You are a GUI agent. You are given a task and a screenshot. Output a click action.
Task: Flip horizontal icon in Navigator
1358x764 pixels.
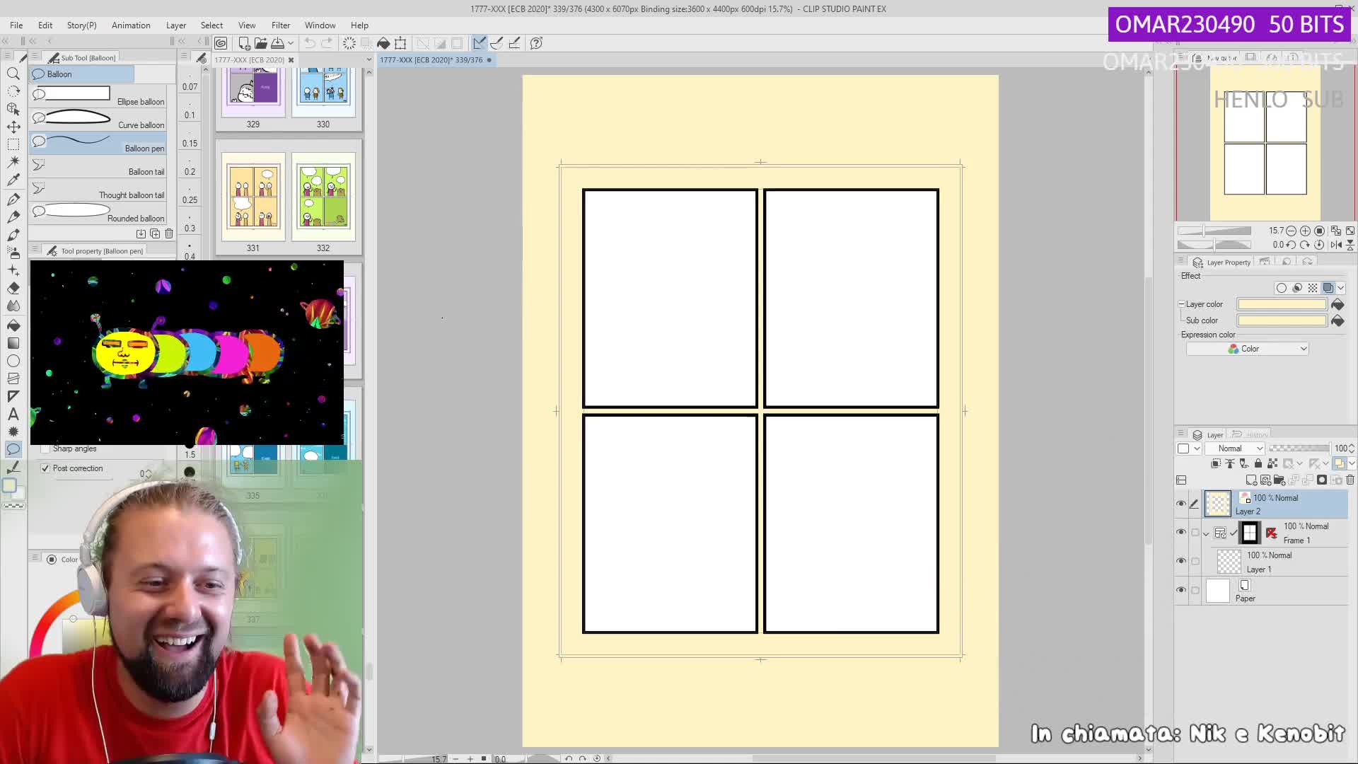1336,245
